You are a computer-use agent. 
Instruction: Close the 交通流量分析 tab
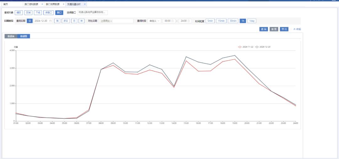(84, 4)
